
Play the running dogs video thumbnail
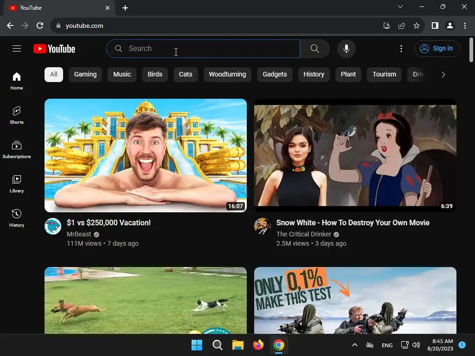click(x=146, y=300)
